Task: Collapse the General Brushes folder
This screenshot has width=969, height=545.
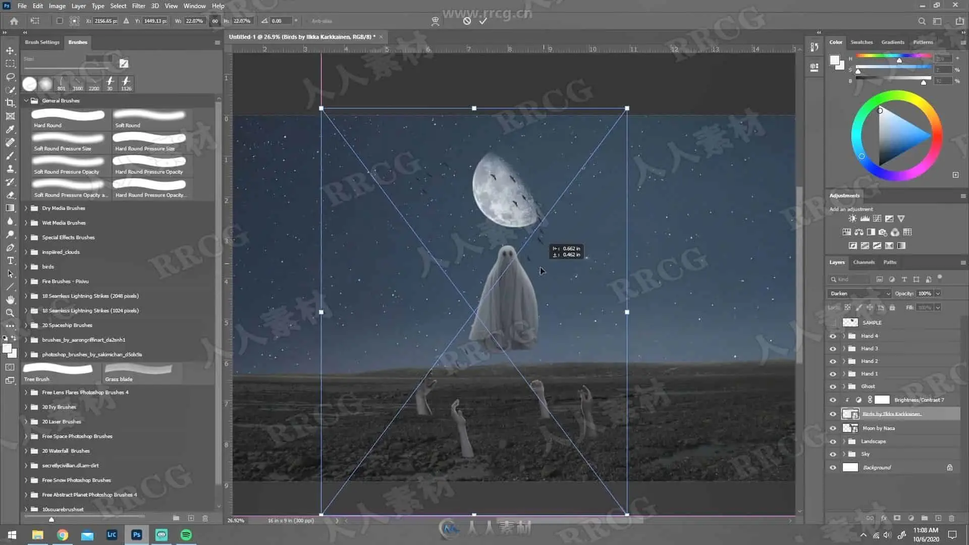Action: pyautogui.click(x=26, y=100)
